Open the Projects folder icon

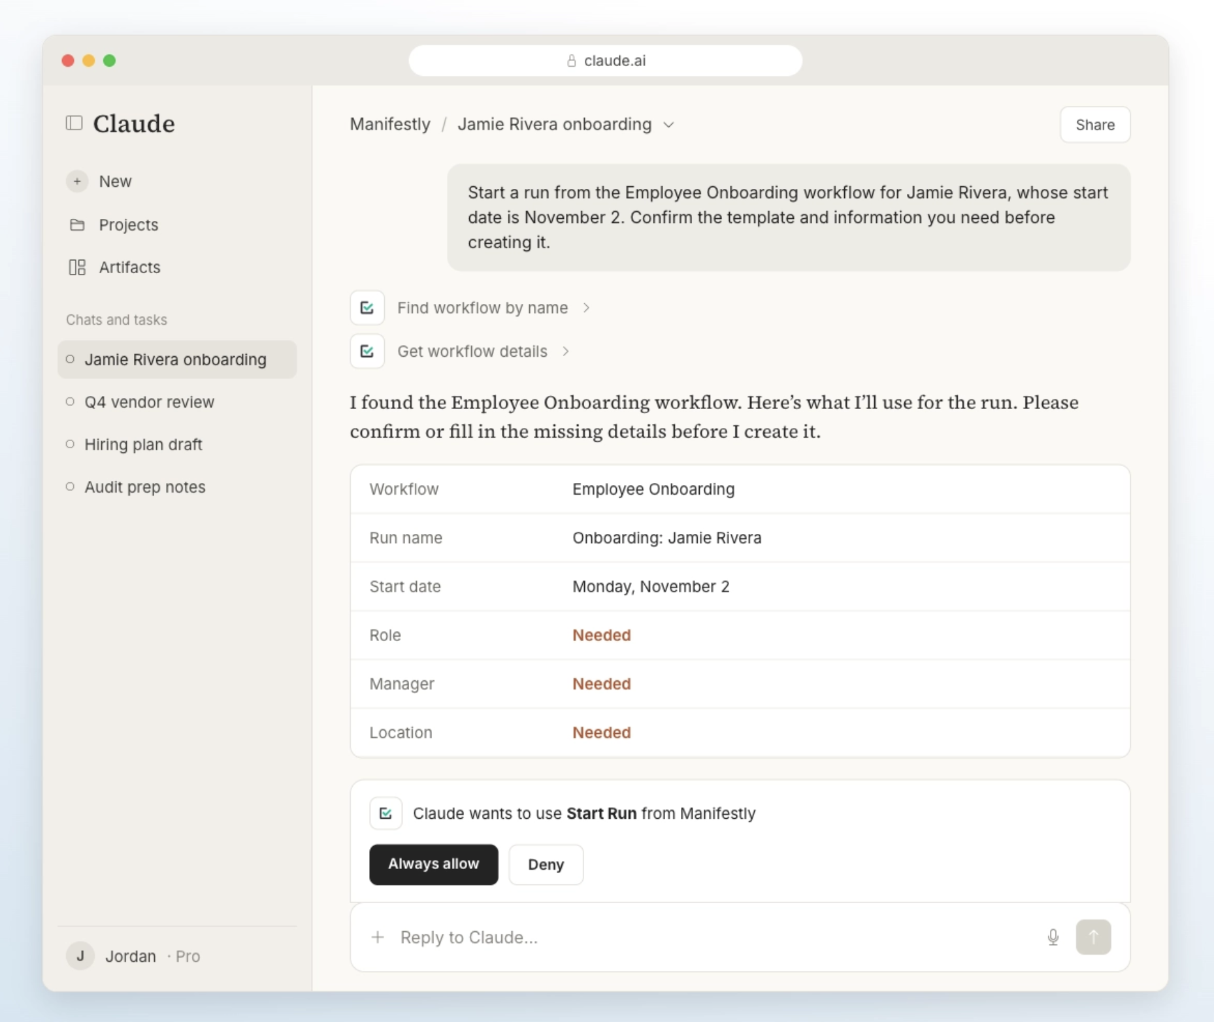77,225
